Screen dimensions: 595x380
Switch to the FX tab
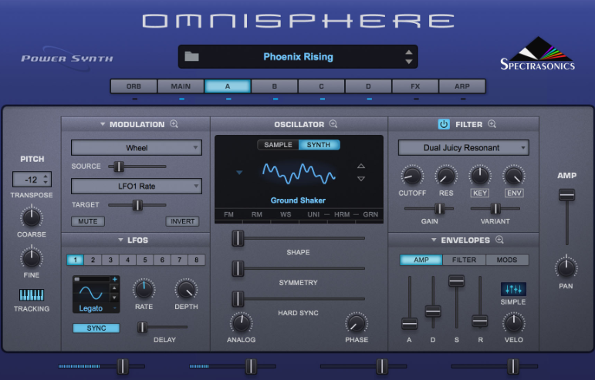click(415, 86)
